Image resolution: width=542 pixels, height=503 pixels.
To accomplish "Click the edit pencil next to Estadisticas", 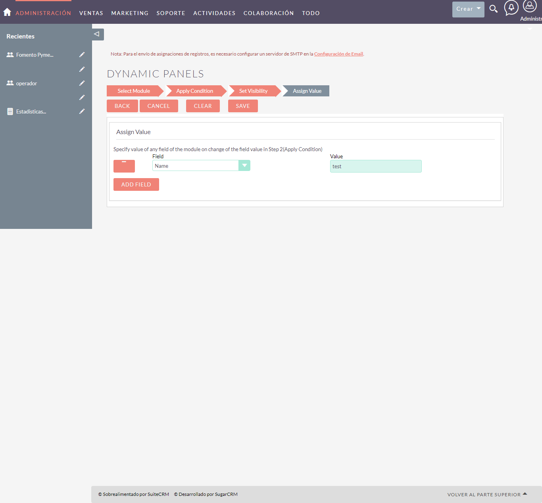I will coord(82,111).
